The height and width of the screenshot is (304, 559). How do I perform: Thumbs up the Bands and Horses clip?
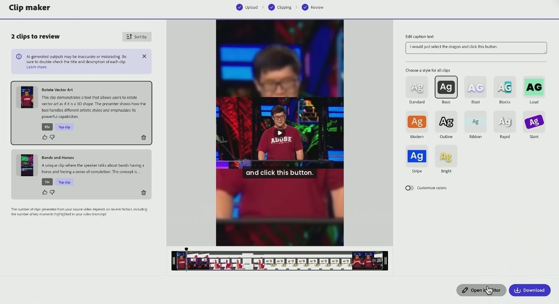(45, 192)
